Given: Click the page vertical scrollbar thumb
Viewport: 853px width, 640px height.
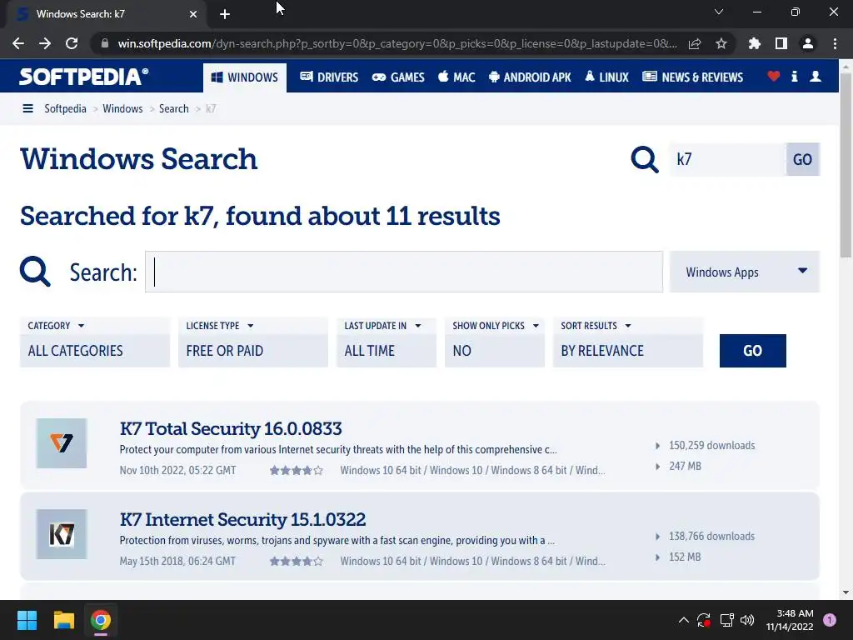Looking at the screenshot, I should tap(846, 163).
